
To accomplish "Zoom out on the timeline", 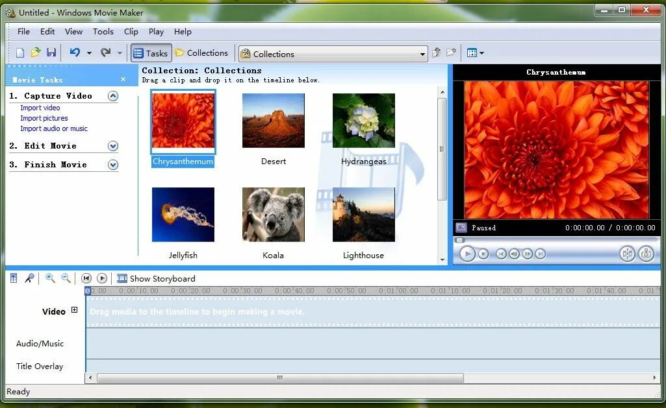I will point(66,278).
